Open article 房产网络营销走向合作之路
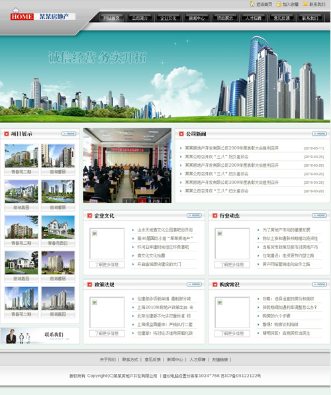331x395 pixels. (286, 264)
